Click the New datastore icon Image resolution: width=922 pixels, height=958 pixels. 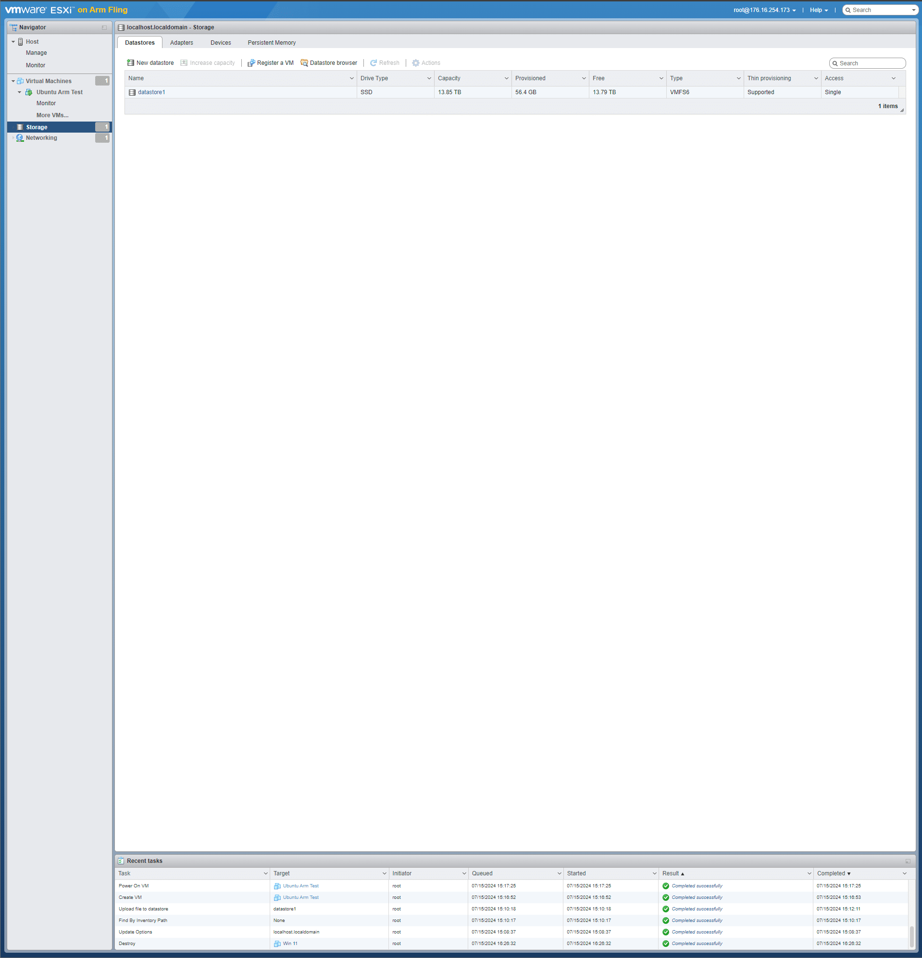(x=131, y=63)
